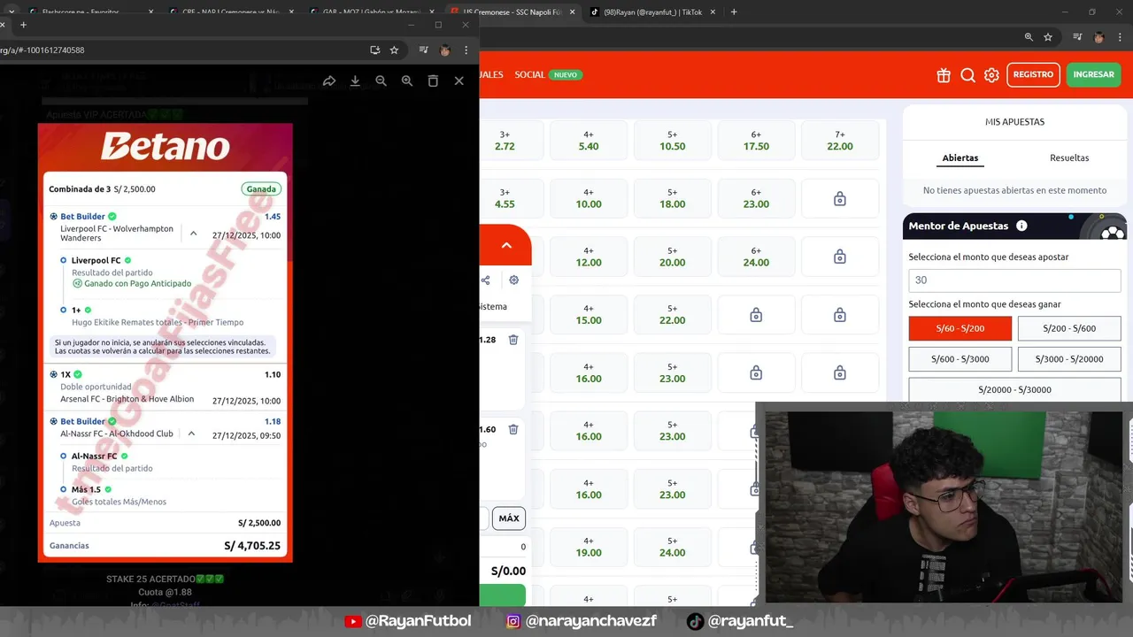Switch to the Rayan TikTok tab
The height and width of the screenshot is (637, 1133).
pos(653,12)
